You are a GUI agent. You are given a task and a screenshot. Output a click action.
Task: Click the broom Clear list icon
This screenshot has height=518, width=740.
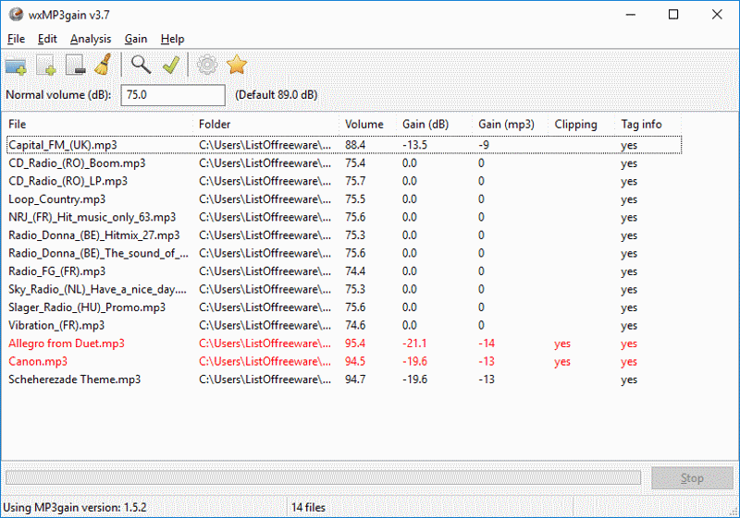pos(104,65)
